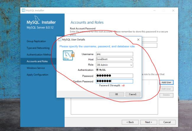Screen dimensions: 192x131
Task: Go to the Apply Configuration step
Action: [x=37, y=75]
